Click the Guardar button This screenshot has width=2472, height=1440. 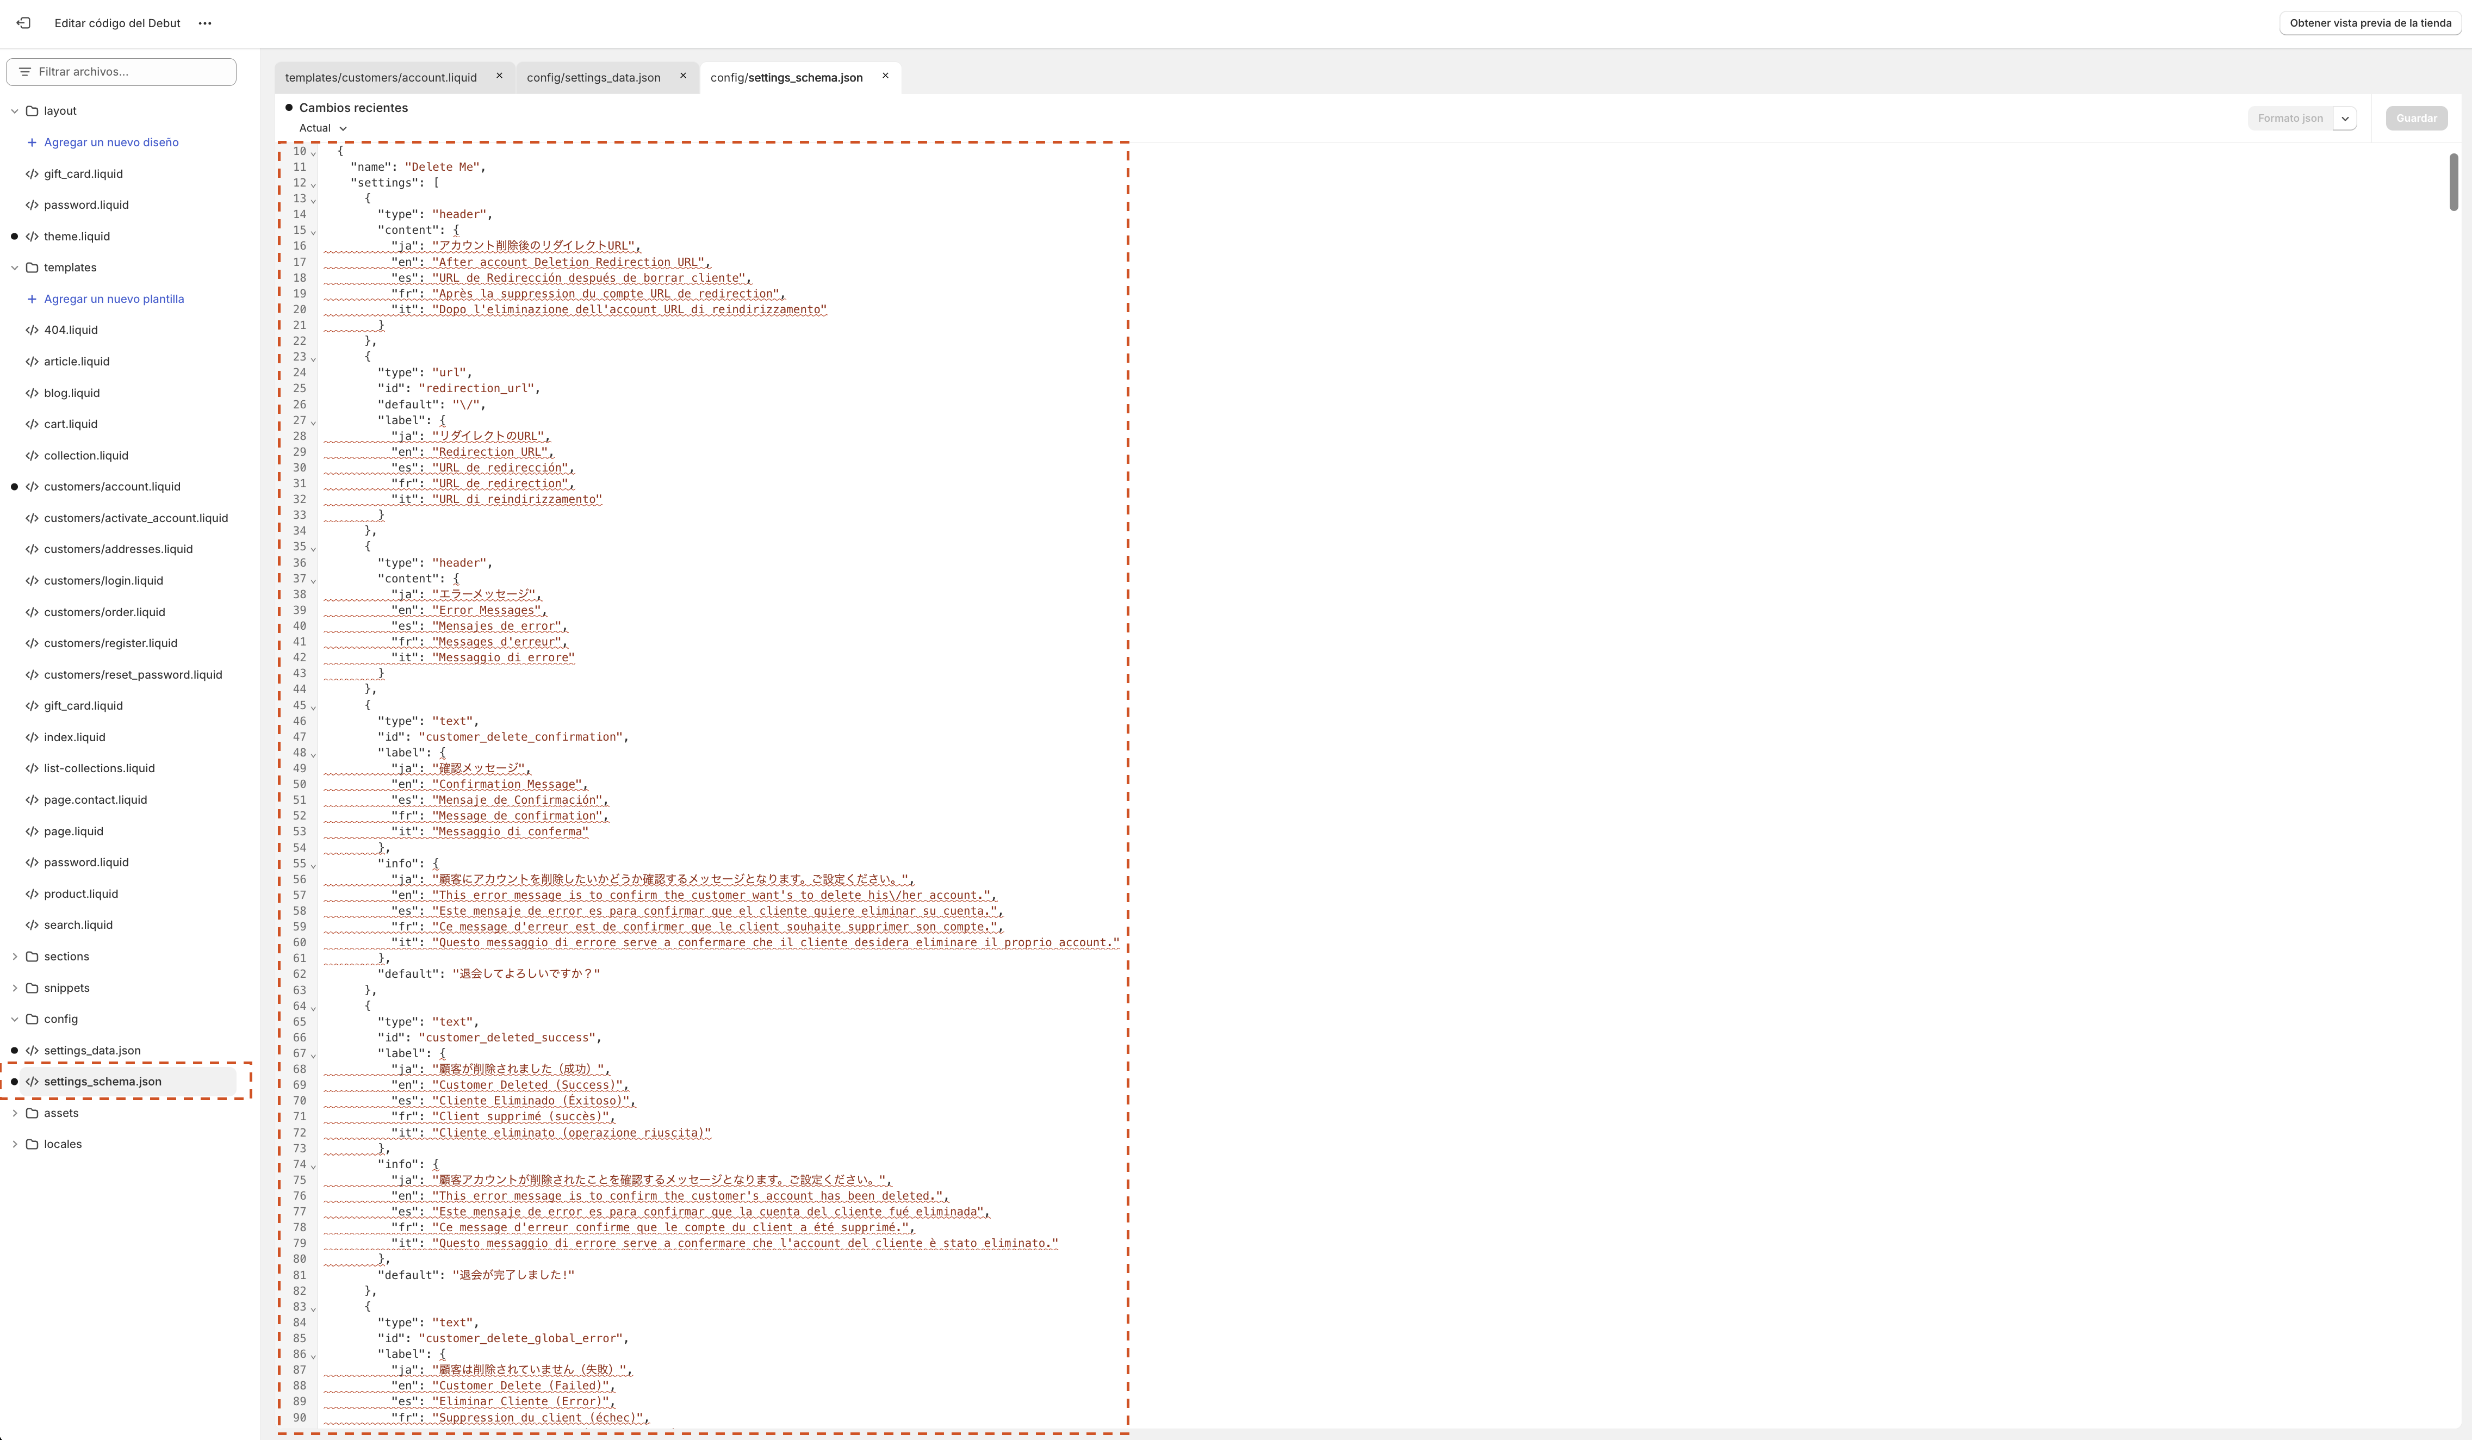(x=2416, y=119)
